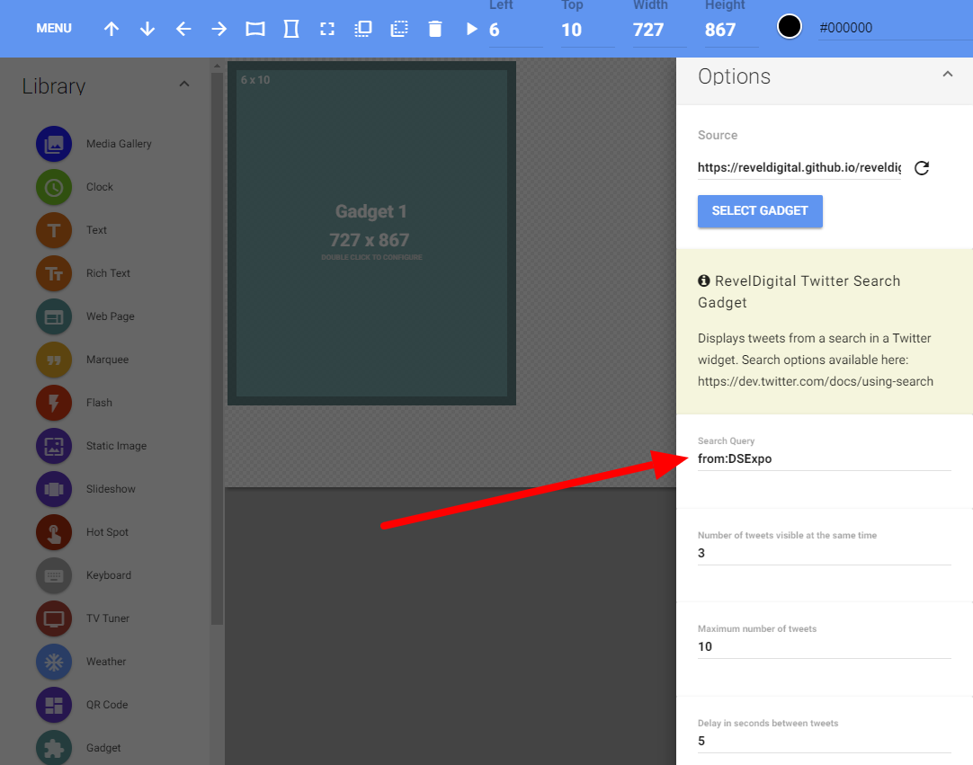
Task: Click the move right arrow icon
Action: click(x=219, y=29)
